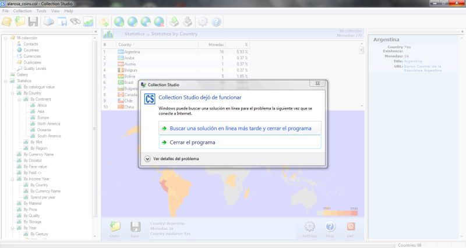Viewport: 466px width, 248px height.
Task: Select Countries in the tree
Action: coord(31,50)
